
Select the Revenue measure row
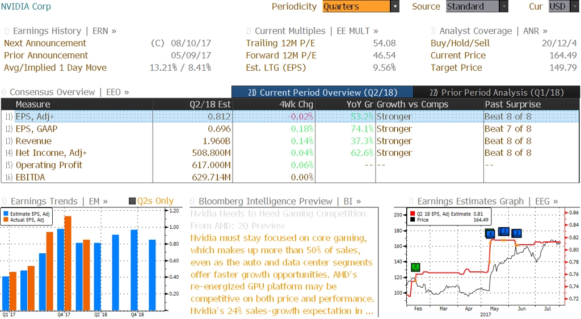pos(290,141)
